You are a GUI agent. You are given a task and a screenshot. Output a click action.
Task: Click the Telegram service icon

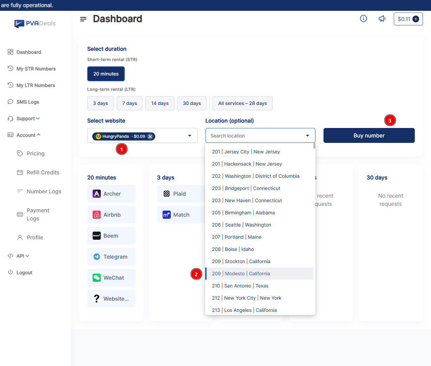[97, 257]
